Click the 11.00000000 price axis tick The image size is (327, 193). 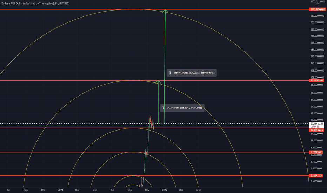[x=316, y=140]
